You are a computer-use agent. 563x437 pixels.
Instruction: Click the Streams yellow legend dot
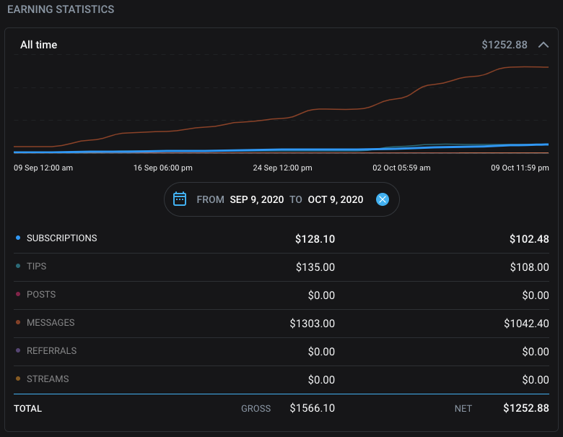pos(18,378)
